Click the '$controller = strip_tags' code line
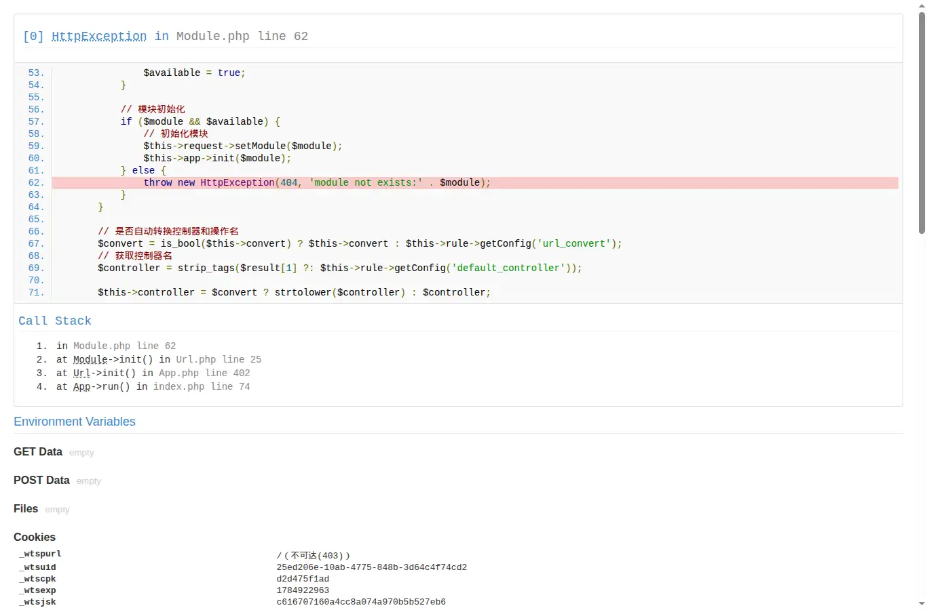 click(x=340, y=268)
